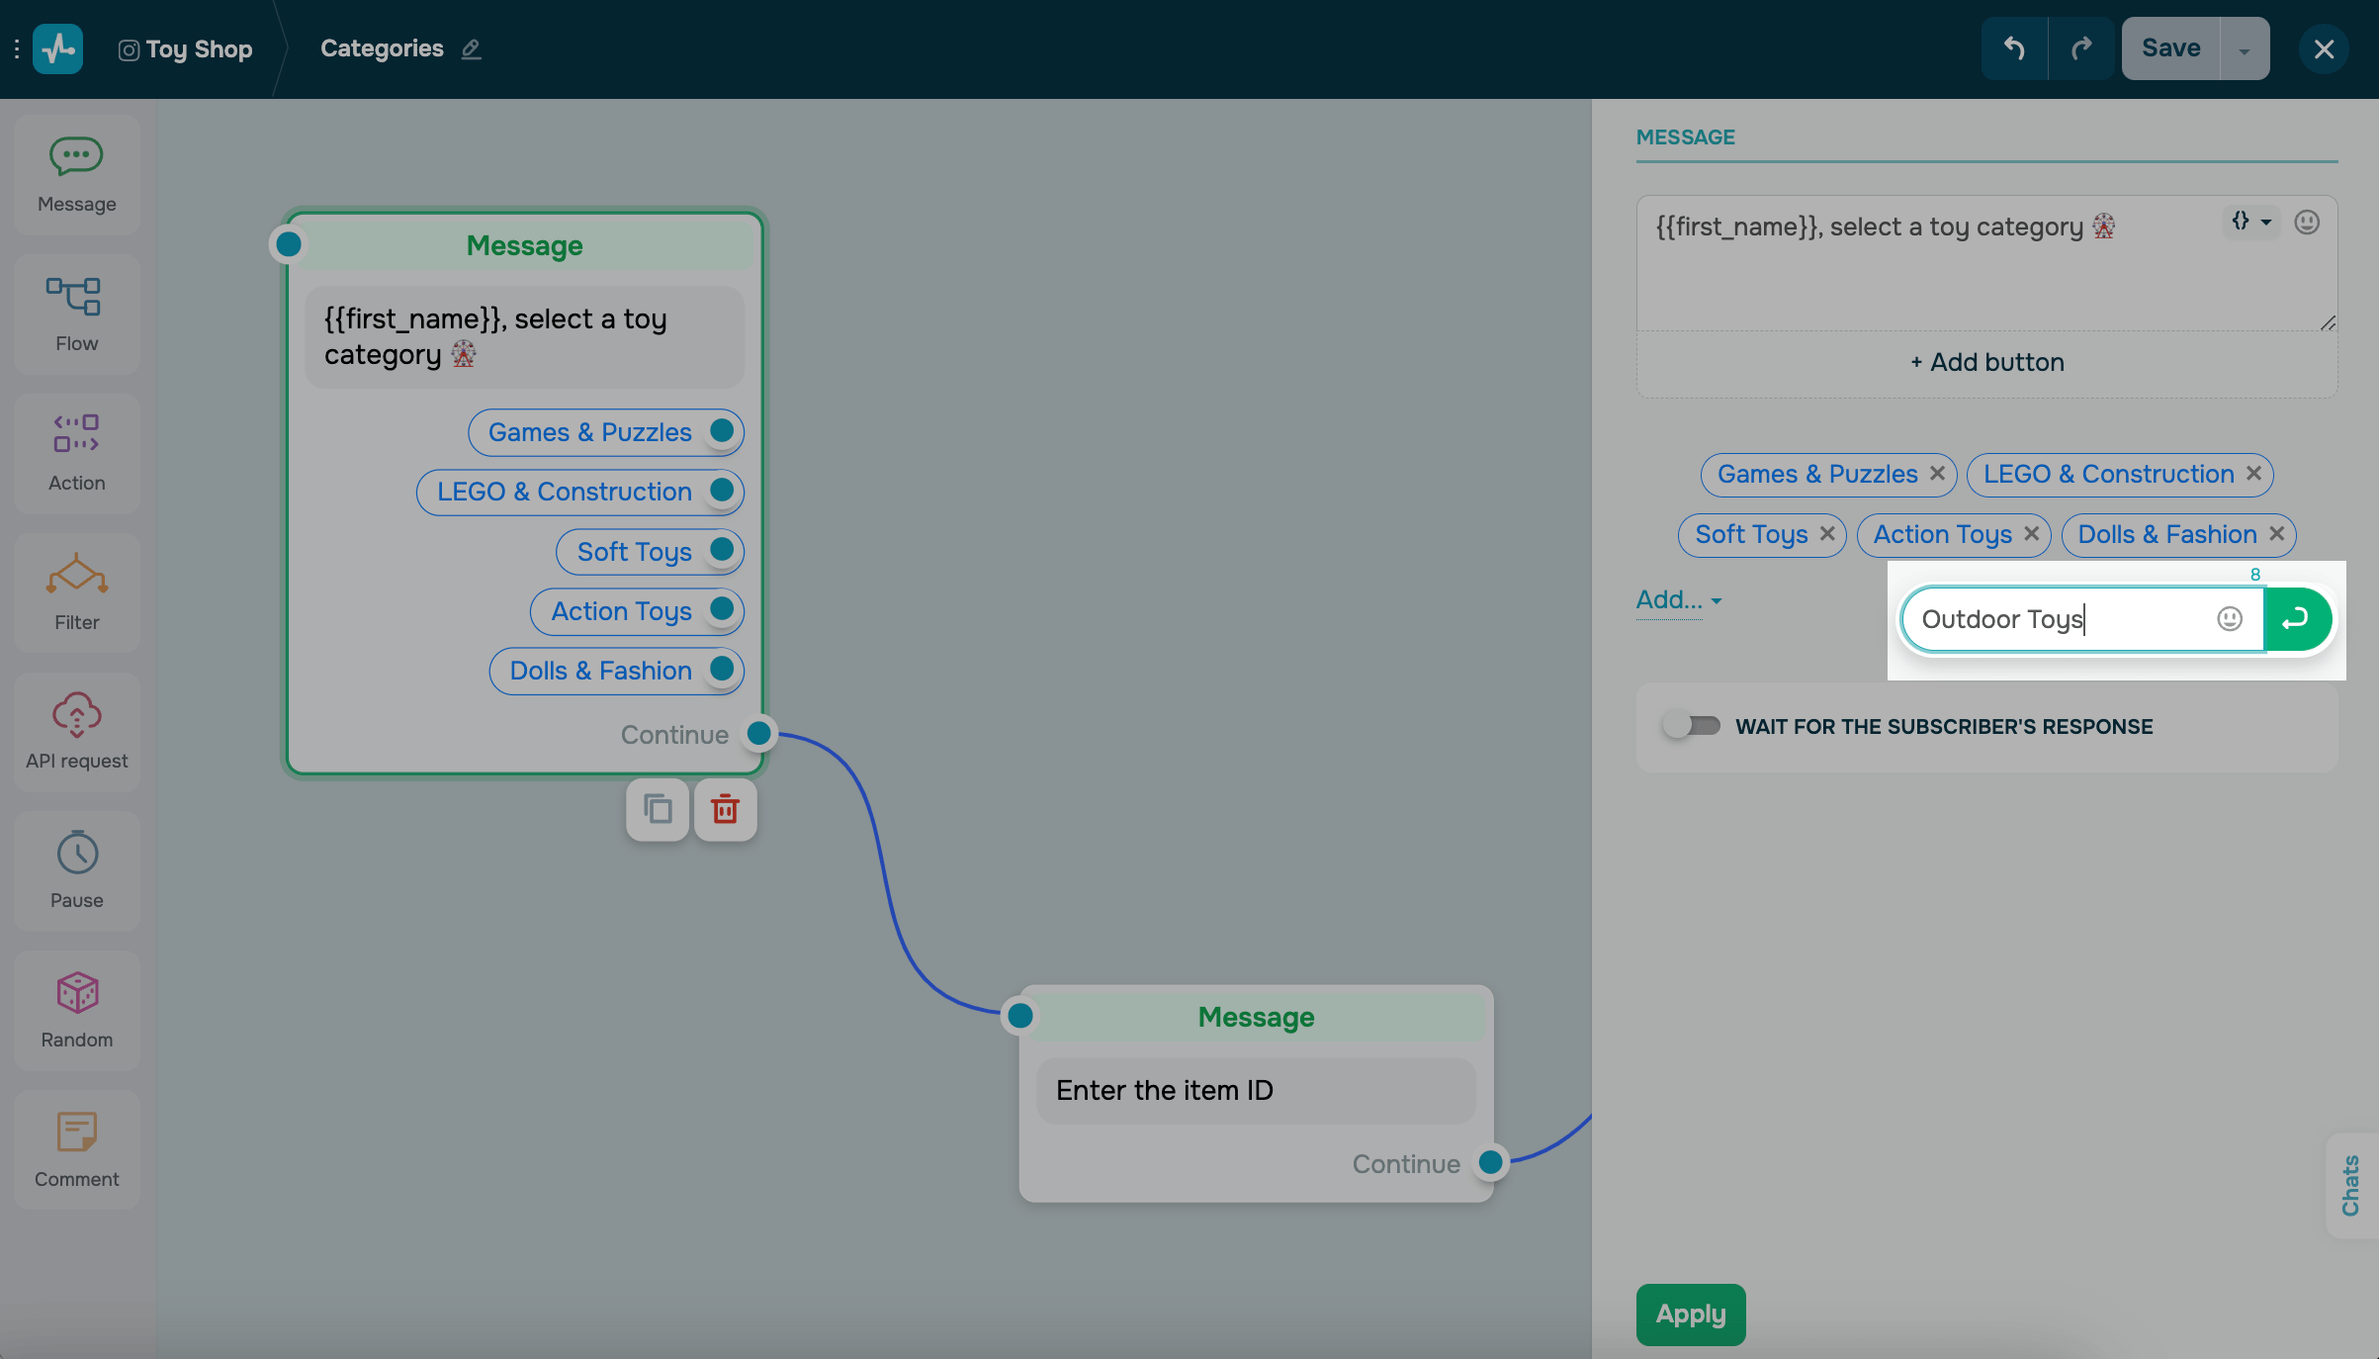Duplicate the selected Message block
2379x1359 pixels.
[658, 809]
